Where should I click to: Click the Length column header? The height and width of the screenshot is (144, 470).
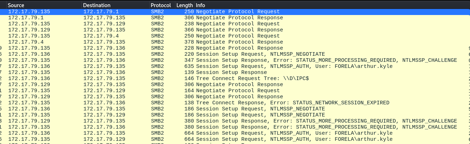(x=184, y=5)
